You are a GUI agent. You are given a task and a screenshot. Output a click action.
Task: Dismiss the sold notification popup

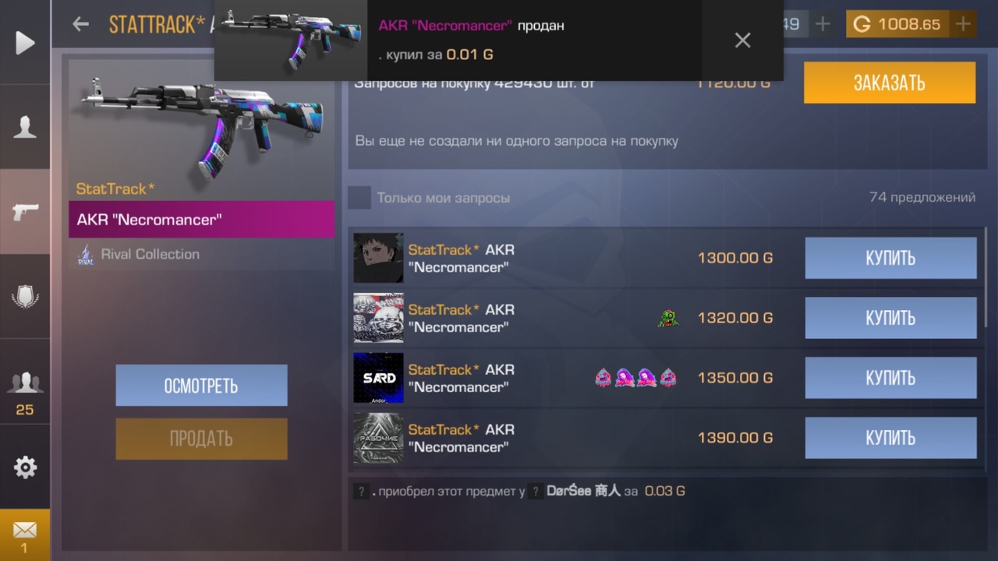(x=742, y=40)
